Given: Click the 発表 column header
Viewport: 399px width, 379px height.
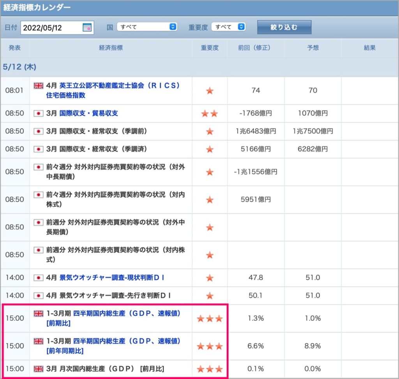Looking at the screenshot, I should [x=15, y=48].
